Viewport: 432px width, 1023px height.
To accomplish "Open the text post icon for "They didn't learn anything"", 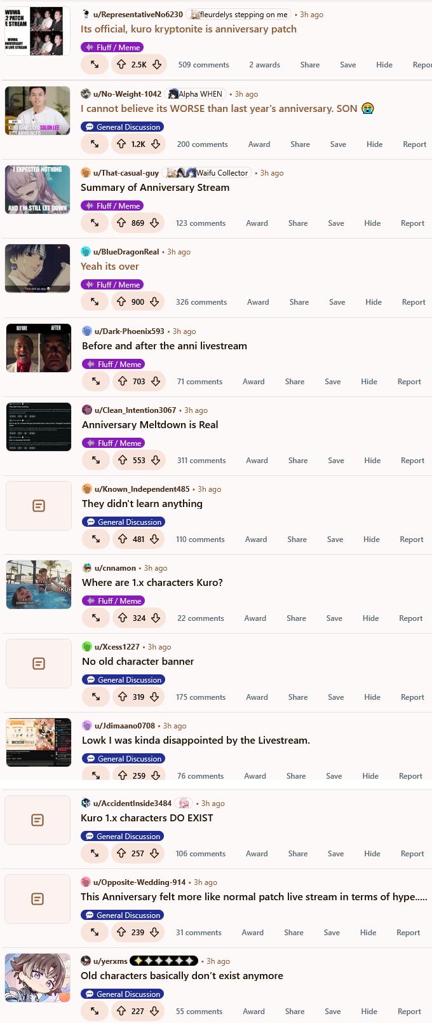I will (x=39, y=506).
